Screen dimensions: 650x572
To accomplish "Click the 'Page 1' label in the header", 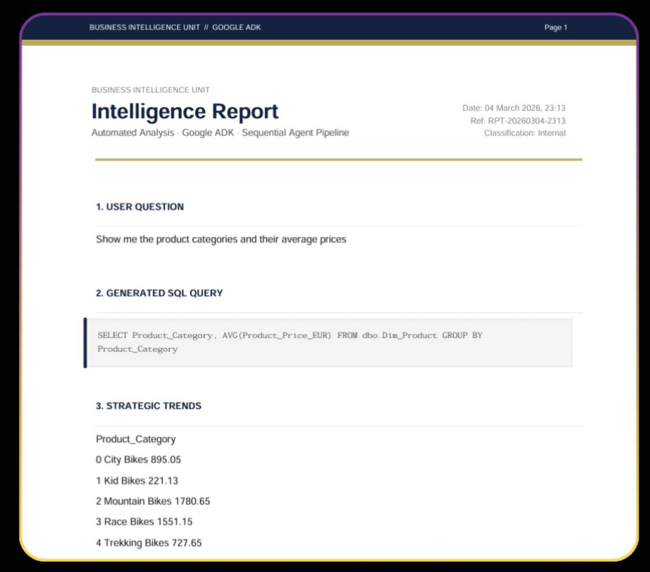I will 556,27.
